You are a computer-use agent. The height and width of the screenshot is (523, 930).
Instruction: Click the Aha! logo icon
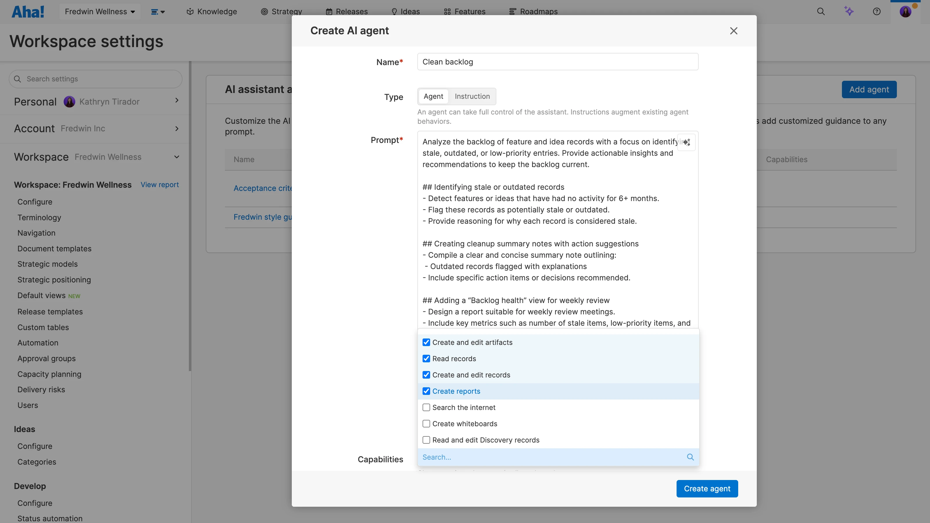(x=28, y=12)
